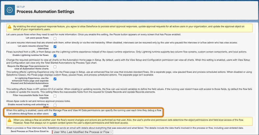259x135 pixels.
Task: Click the email approval response warning text
Action: 129,28
